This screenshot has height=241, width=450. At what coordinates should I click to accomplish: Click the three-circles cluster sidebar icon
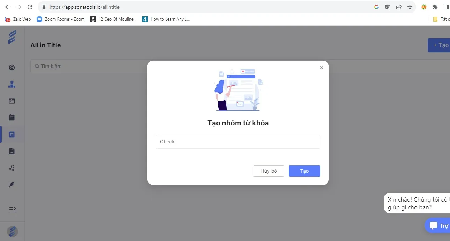pyautogui.click(x=12, y=168)
